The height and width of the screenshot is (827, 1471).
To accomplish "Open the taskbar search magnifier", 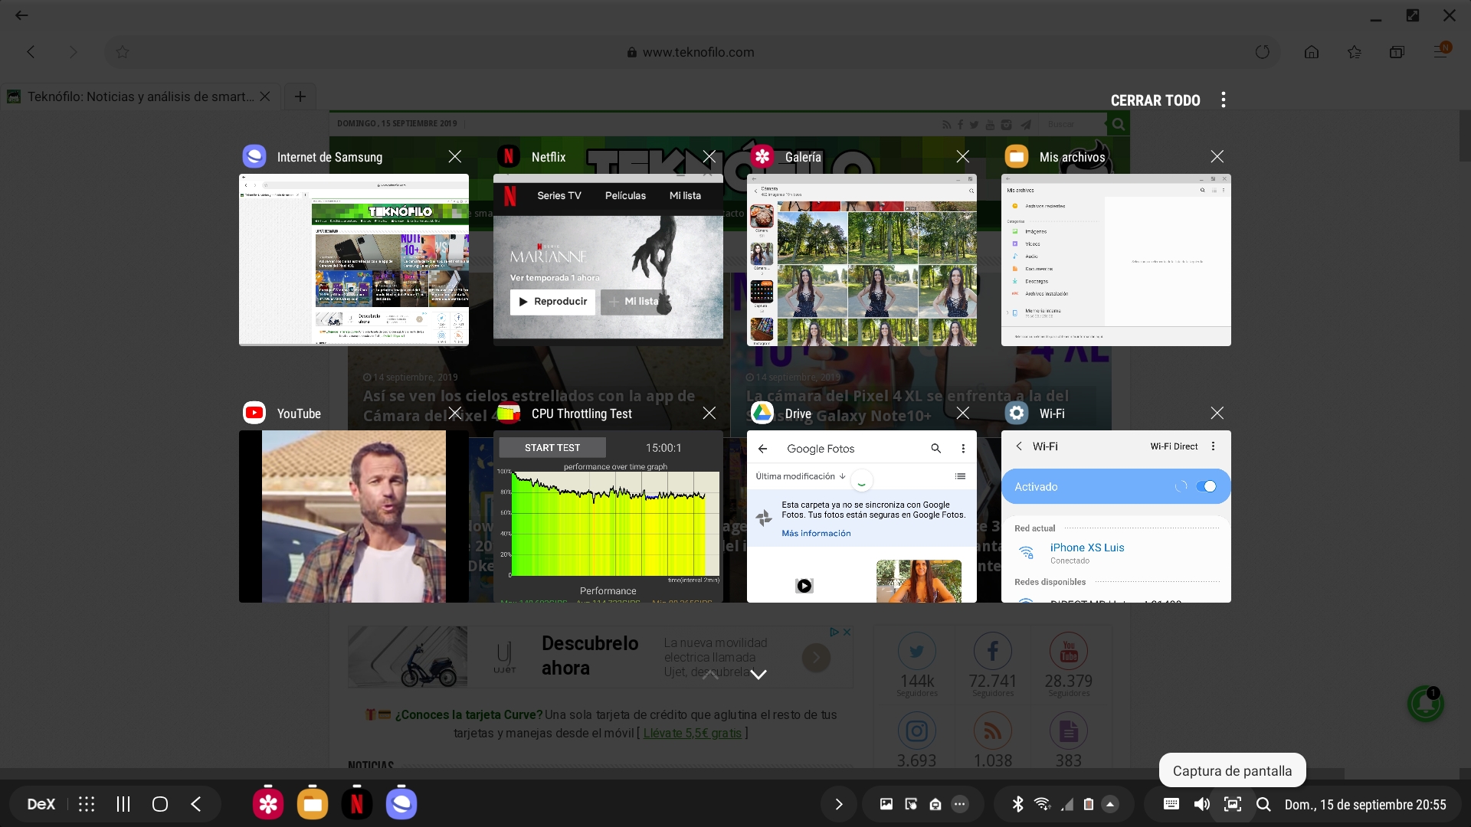I will click(x=1263, y=804).
